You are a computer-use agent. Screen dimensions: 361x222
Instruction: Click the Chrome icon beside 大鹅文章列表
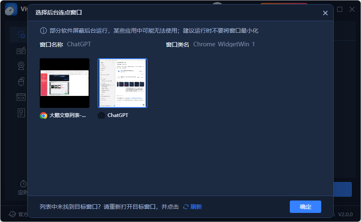coord(43,115)
